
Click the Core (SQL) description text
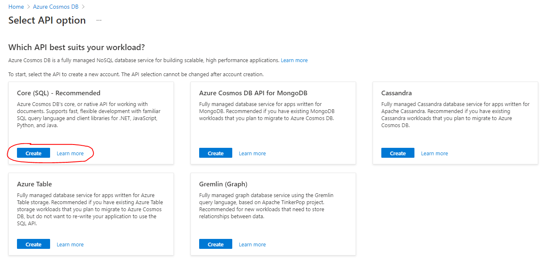pyautogui.click(x=89, y=115)
